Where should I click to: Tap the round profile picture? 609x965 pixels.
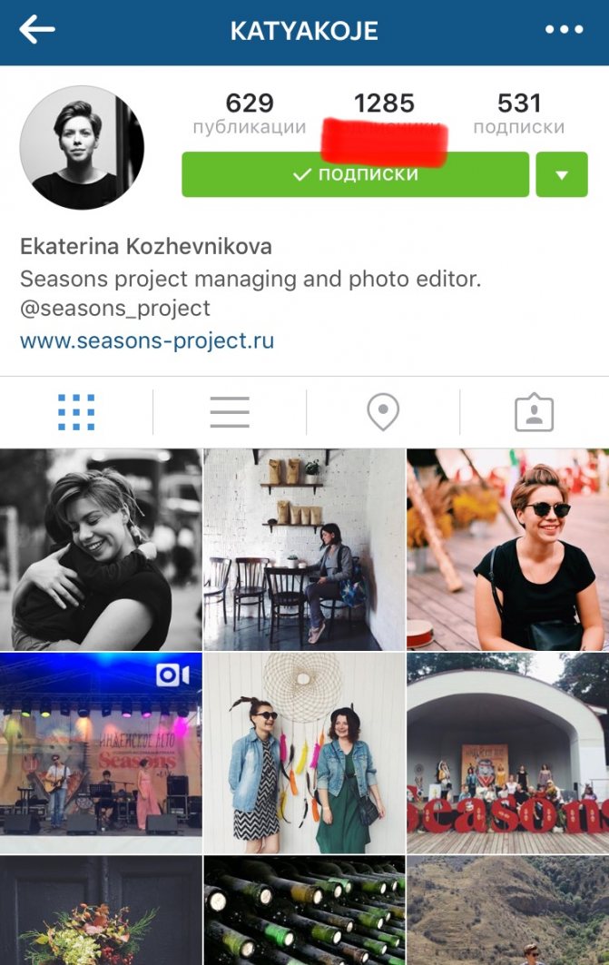pyautogui.click(x=82, y=148)
